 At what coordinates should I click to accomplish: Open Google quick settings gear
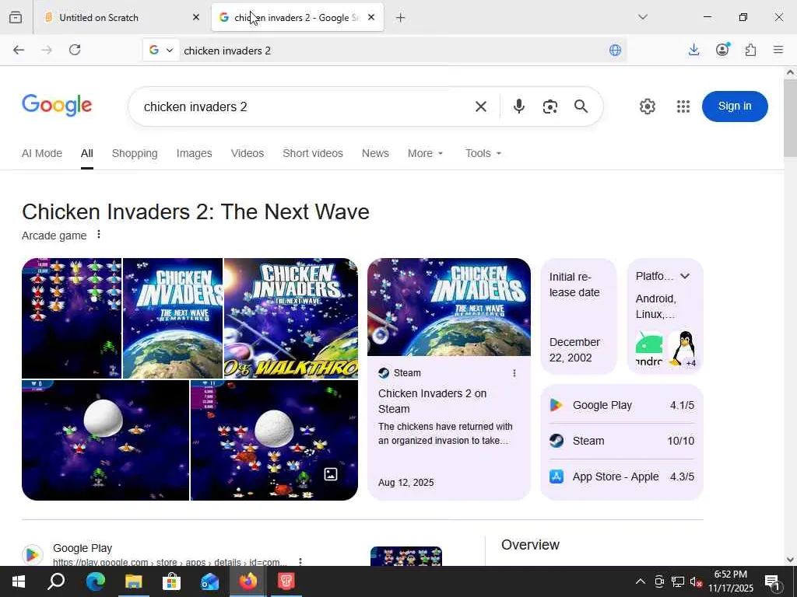647,106
